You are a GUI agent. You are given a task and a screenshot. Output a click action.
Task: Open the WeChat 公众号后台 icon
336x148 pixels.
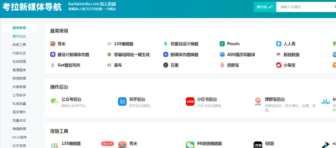54,101
